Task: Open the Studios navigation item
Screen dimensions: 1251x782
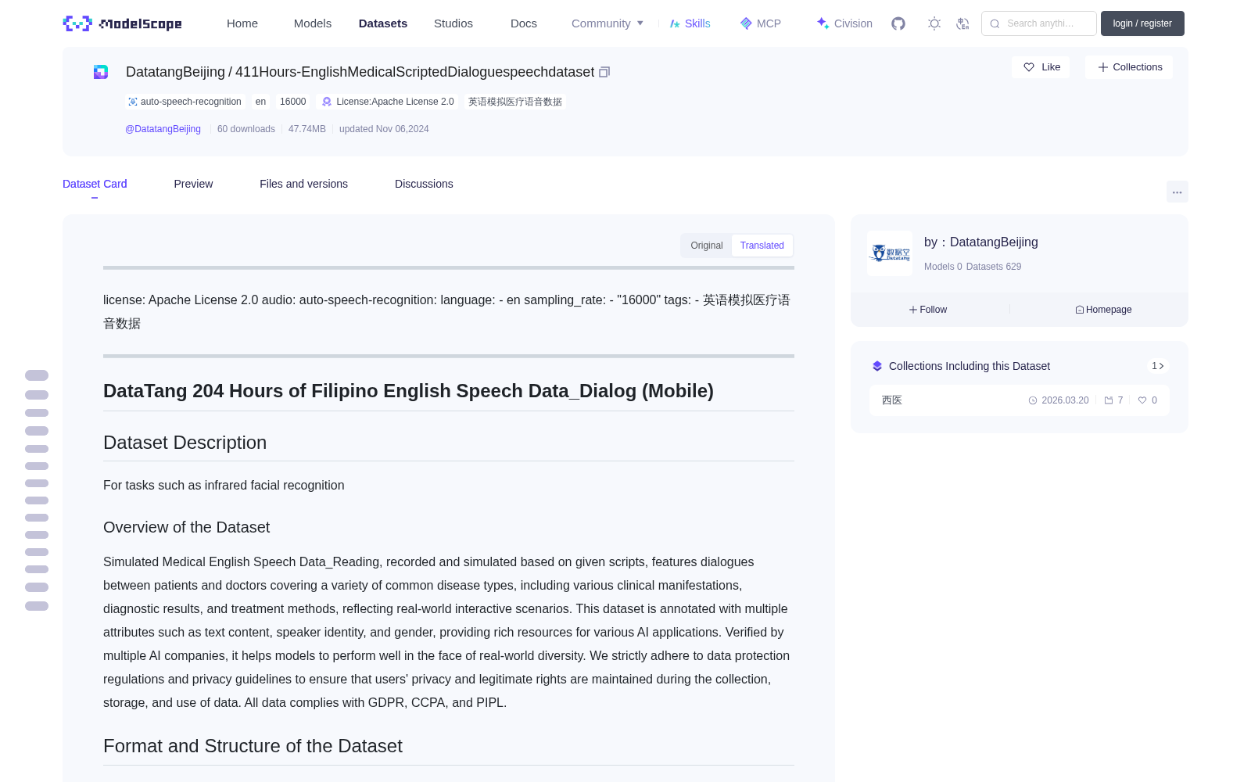Action: [453, 23]
